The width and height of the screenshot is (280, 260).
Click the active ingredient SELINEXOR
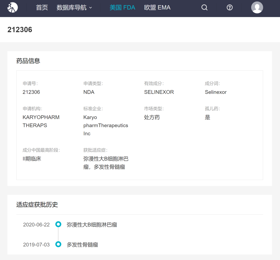tap(159, 92)
